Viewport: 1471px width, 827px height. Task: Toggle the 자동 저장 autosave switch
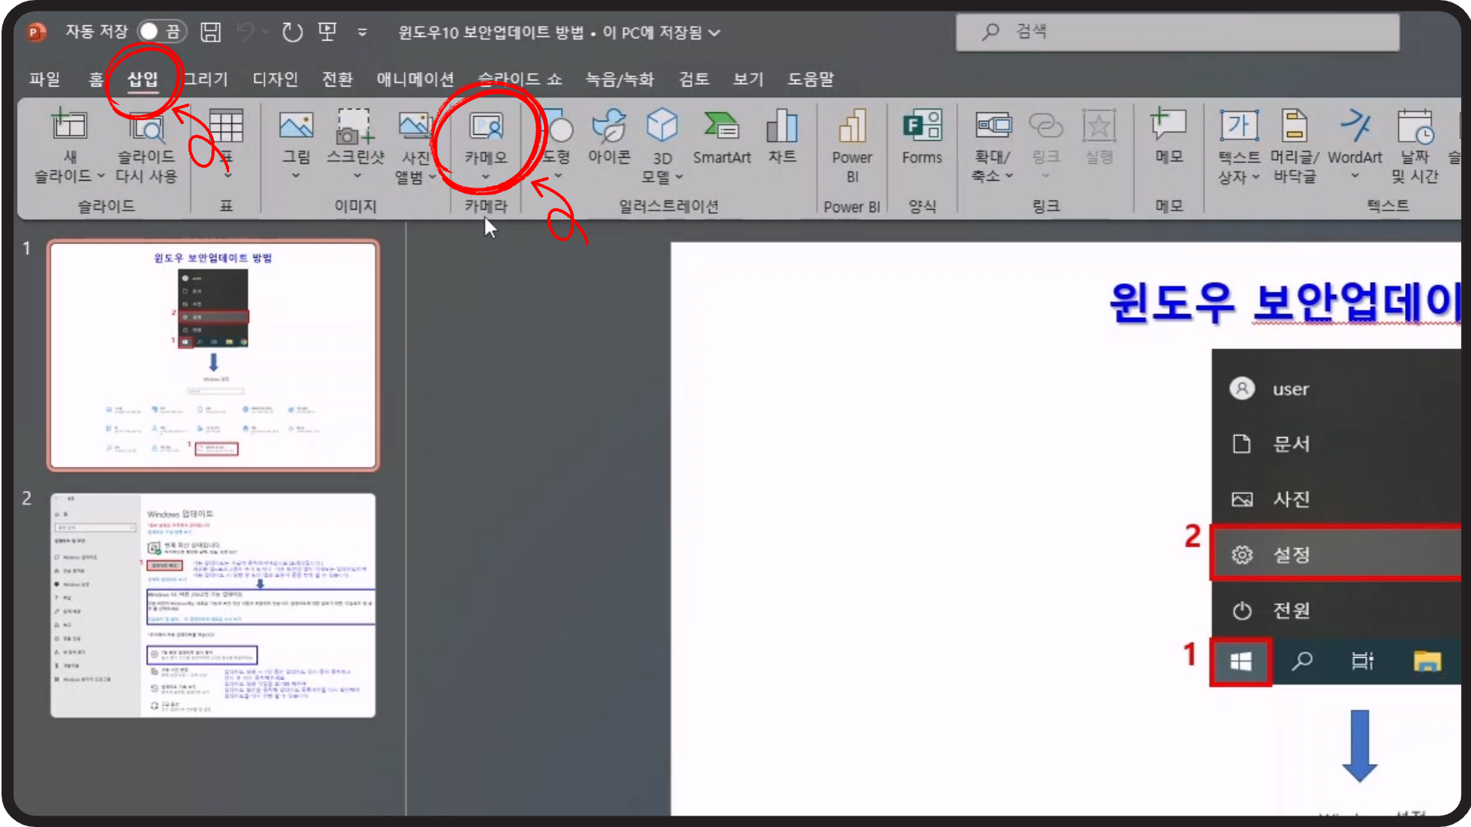(x=161, y=31)
